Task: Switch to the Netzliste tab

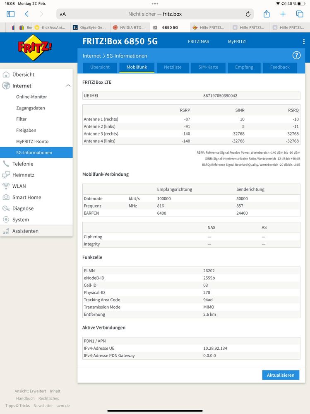Action: pos(173,67)
